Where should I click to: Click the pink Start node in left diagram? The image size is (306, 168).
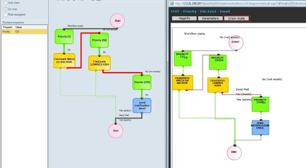pos(117,21)
